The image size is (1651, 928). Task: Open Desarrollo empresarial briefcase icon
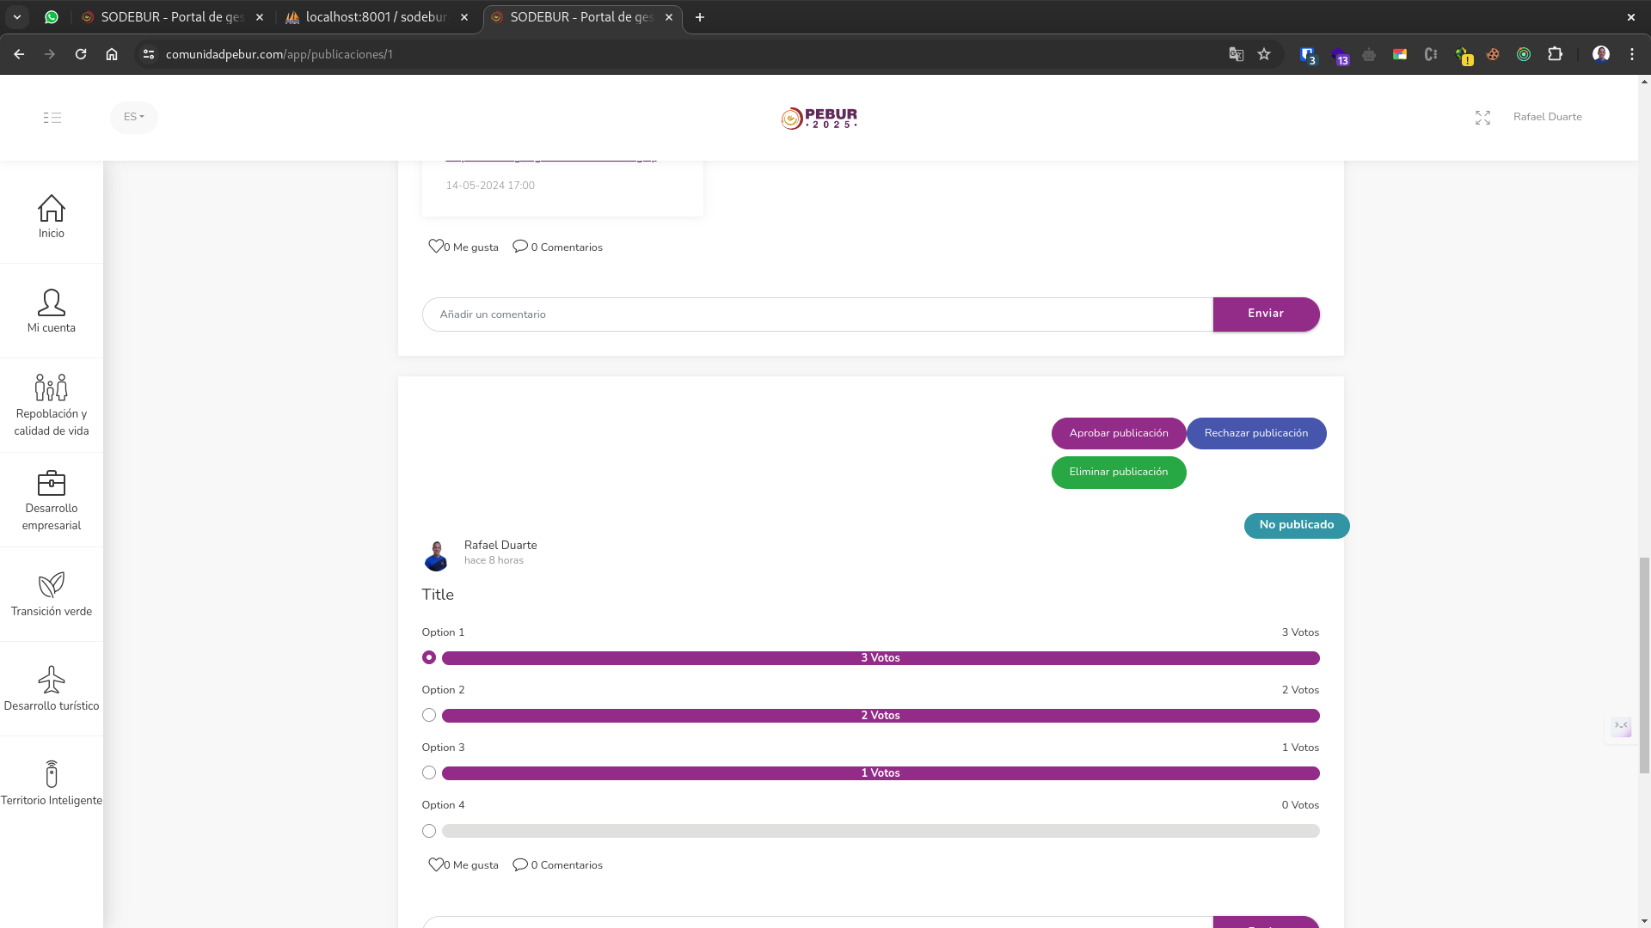pyautogui.click(x=52, y=484)
